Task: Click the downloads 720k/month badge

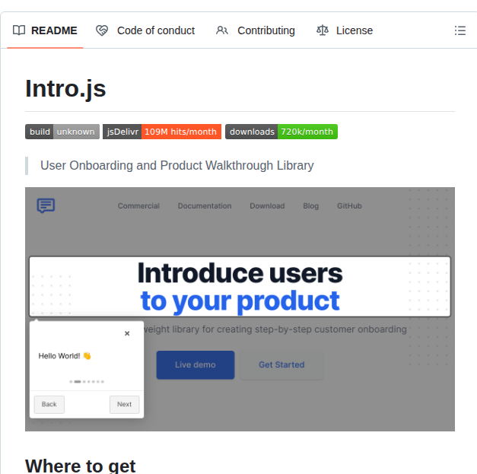Action: click(281, 132)
